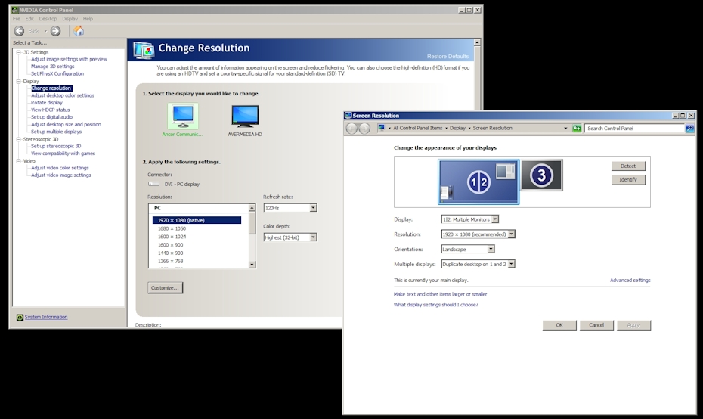703x419 pixels.
Task: Collapse the Stereoscopic 3D tree node
Action: [x=17, y=139]
